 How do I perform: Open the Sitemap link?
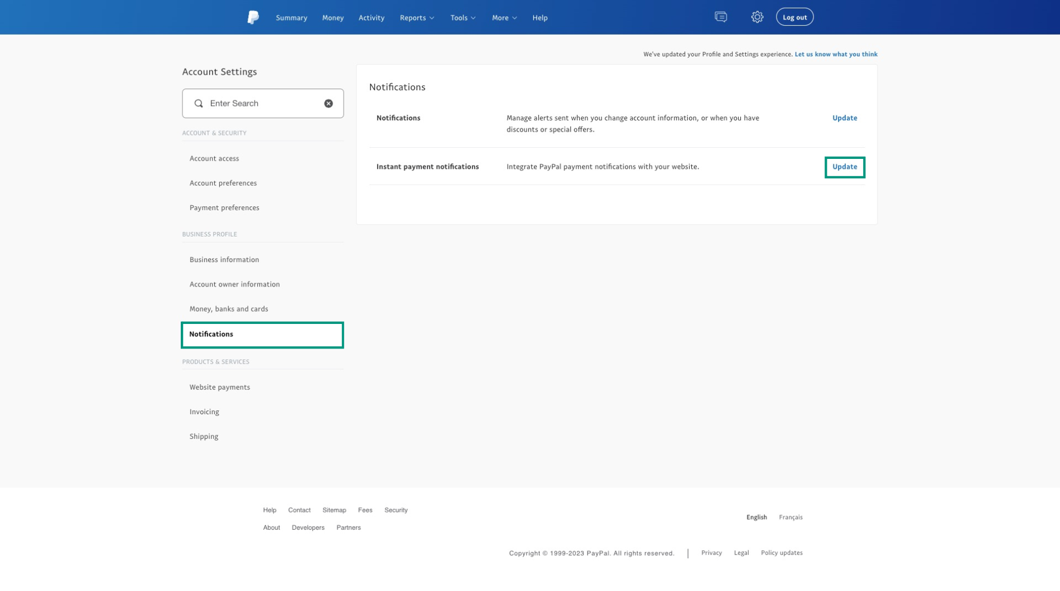tap(334, 510)
